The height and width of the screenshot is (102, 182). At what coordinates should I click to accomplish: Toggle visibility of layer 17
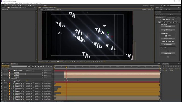(x=2, y=99)
